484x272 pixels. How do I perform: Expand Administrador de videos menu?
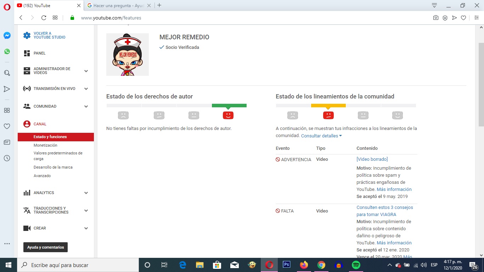[x=86, y=71]
